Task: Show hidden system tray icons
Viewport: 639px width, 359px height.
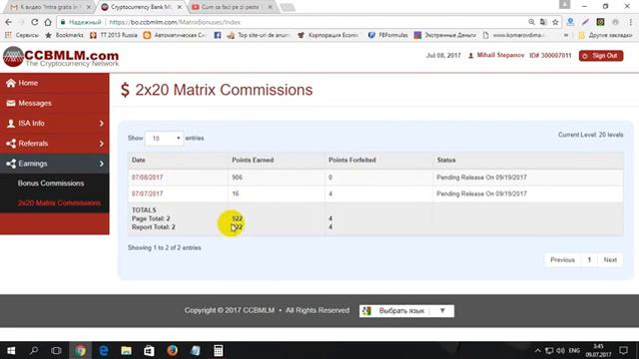Action: [537, 350]
